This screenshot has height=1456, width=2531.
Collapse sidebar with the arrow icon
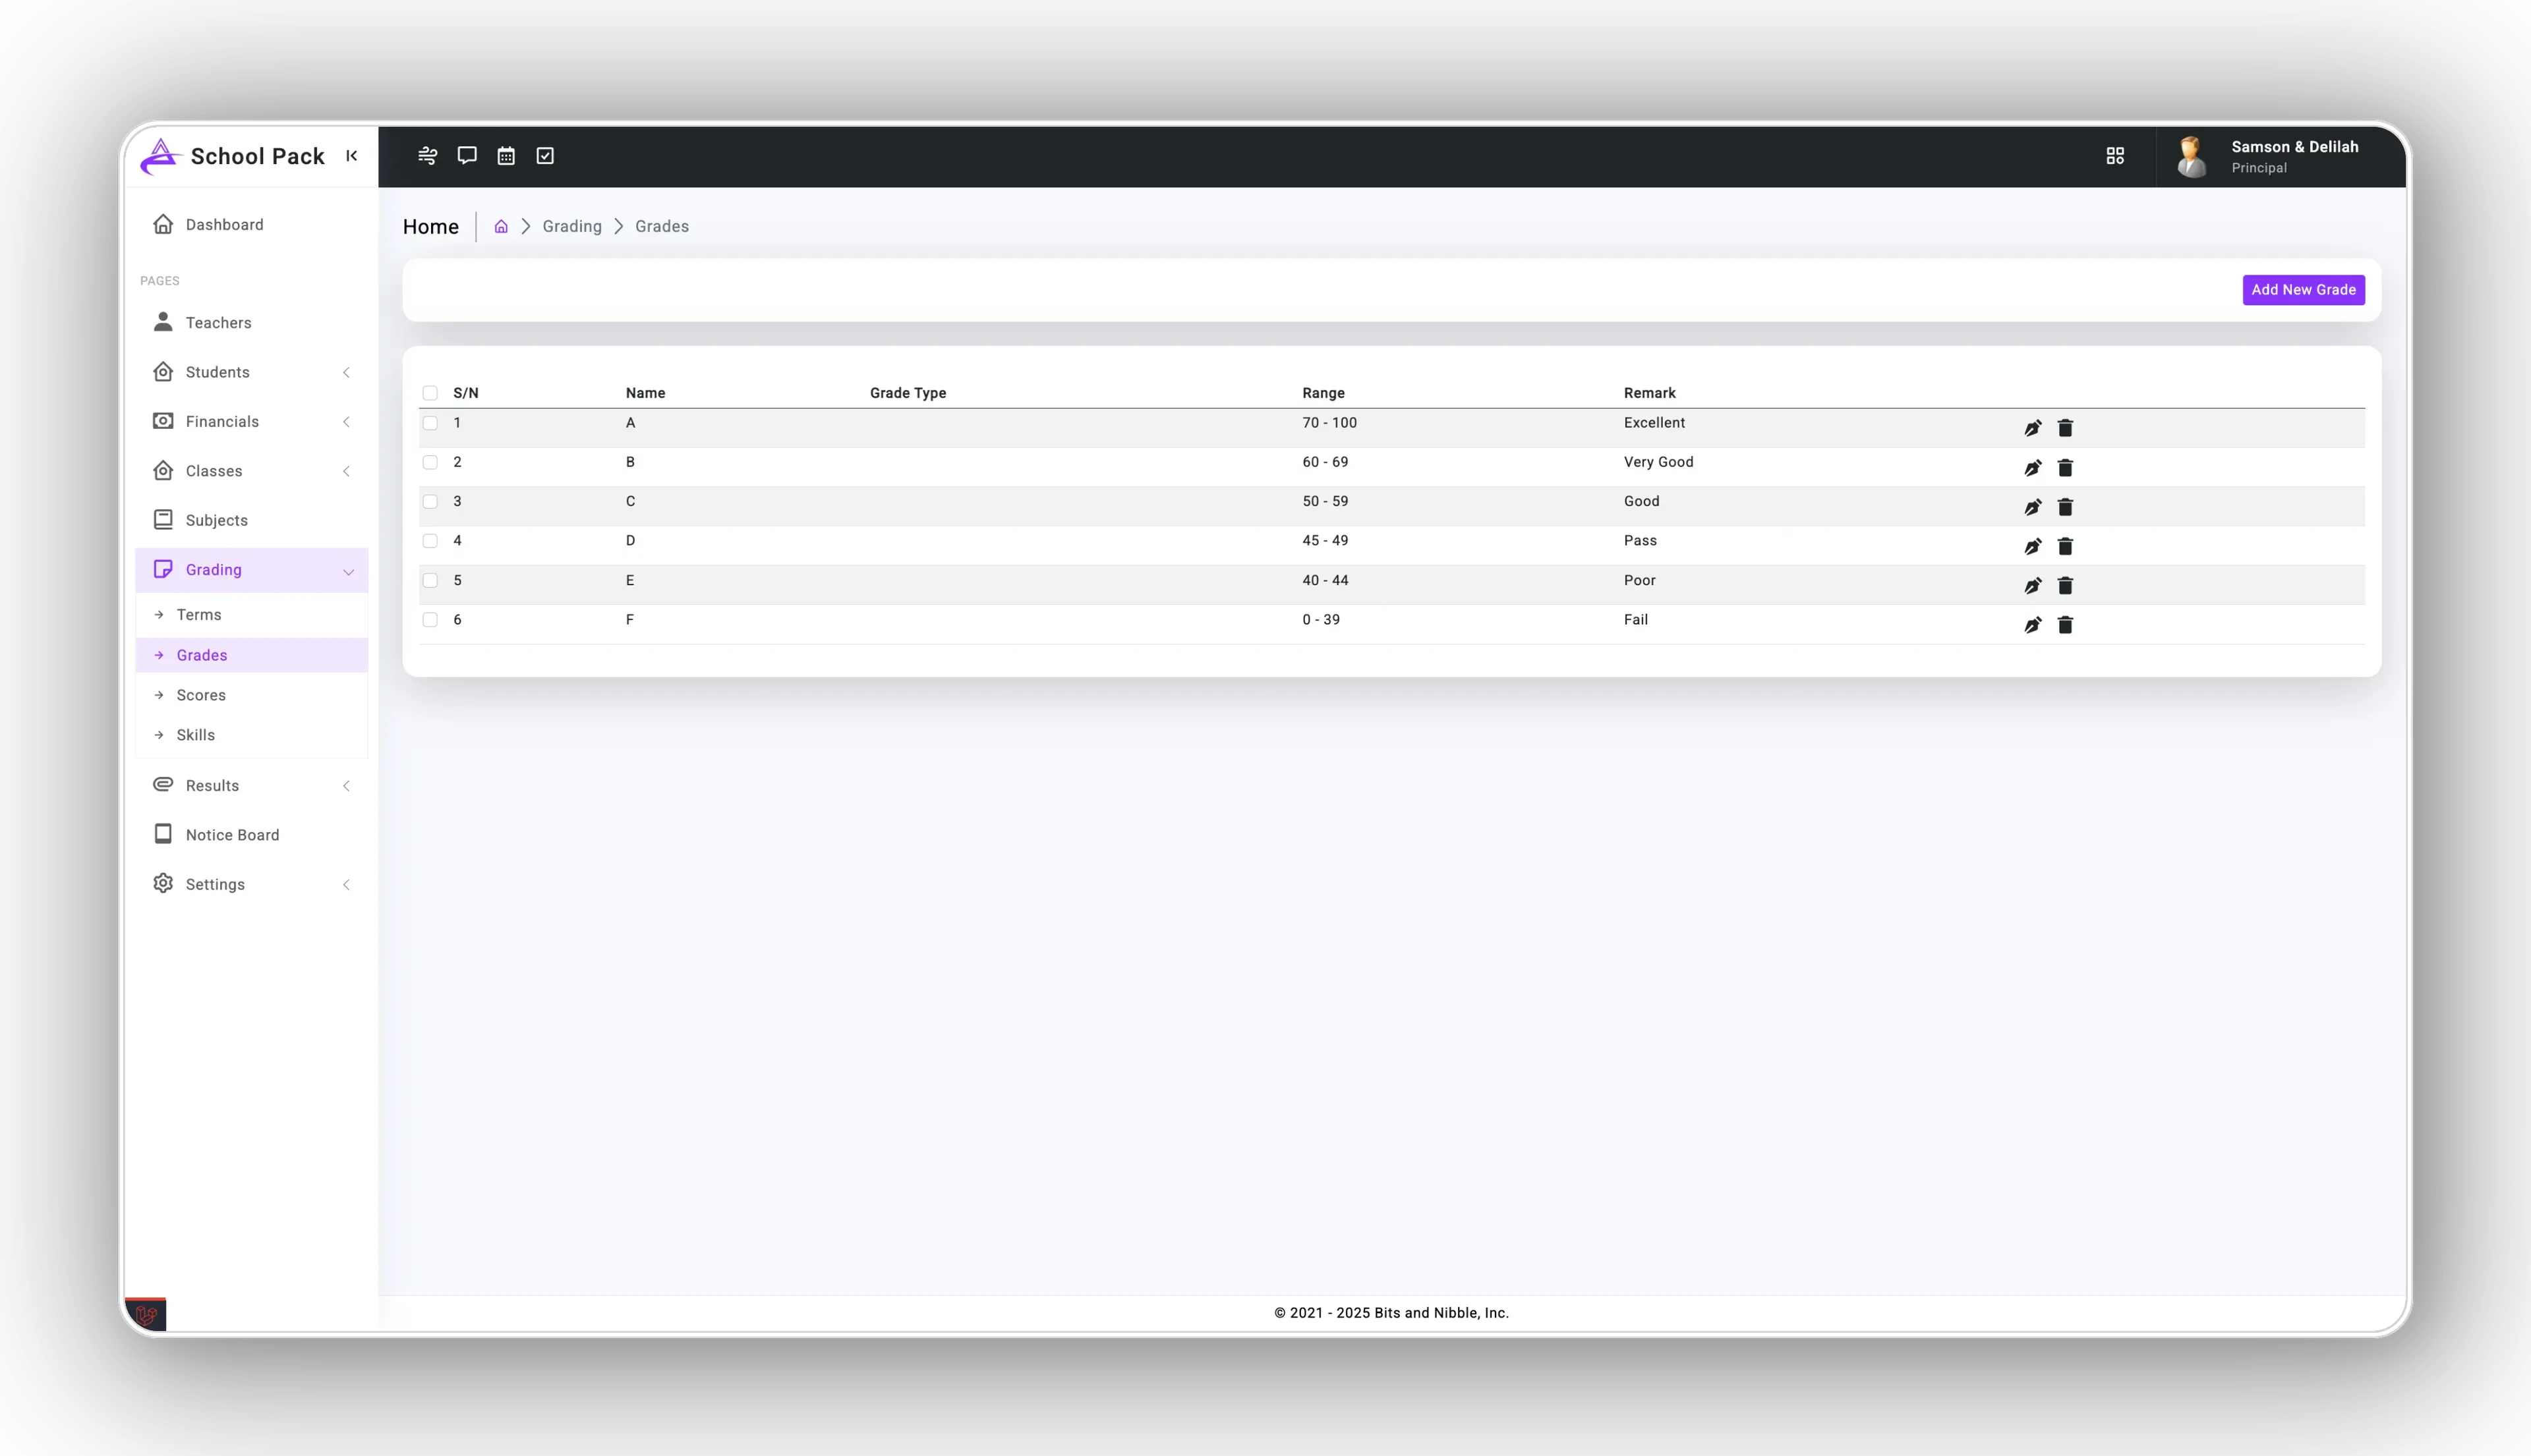pyautogui.click(x=351, y=155)
